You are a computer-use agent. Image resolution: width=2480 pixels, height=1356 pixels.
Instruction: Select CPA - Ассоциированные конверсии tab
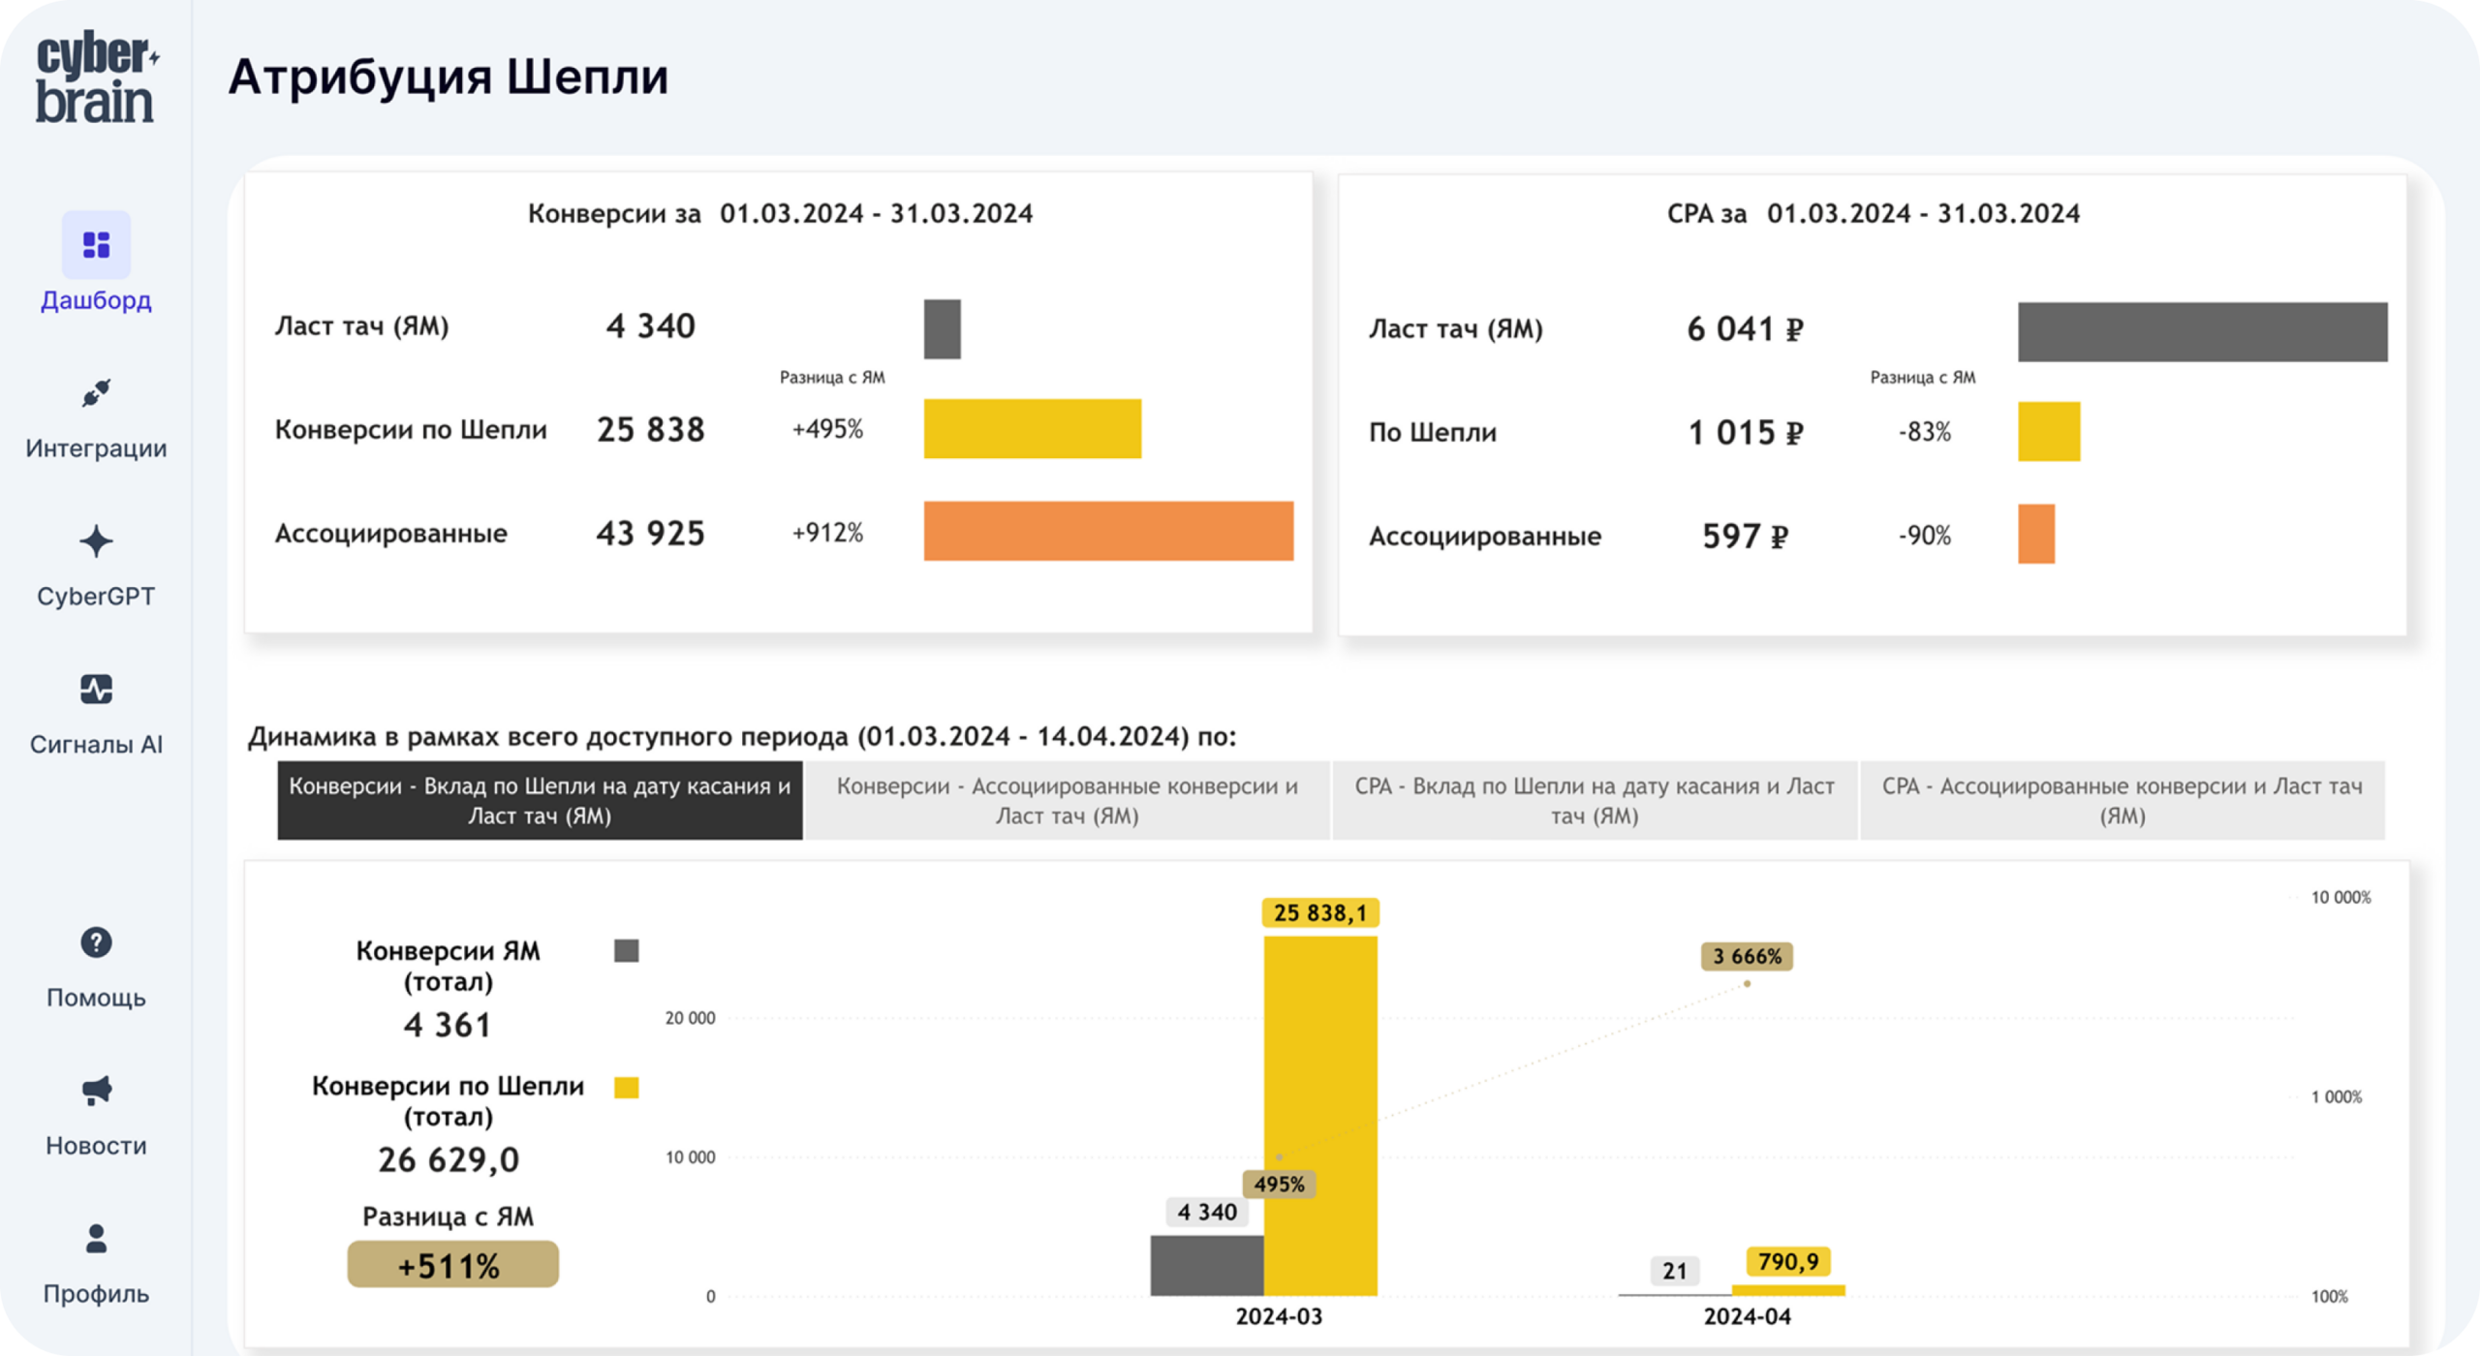(x=2123, y=801)
